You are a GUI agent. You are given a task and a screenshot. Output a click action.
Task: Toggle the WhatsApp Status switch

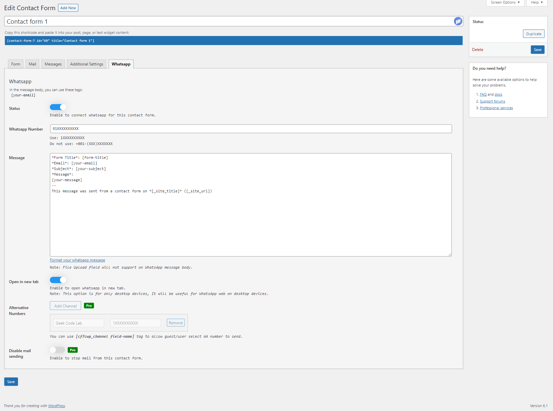pos(58,107)
